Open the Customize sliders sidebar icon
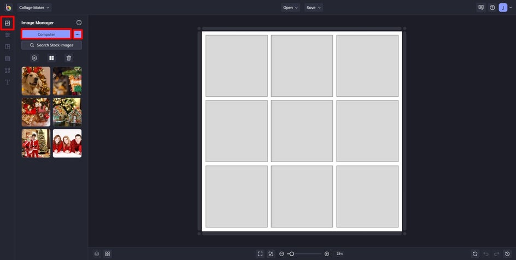This screenshot has height=260, width=516. click(x=8, y=35)
